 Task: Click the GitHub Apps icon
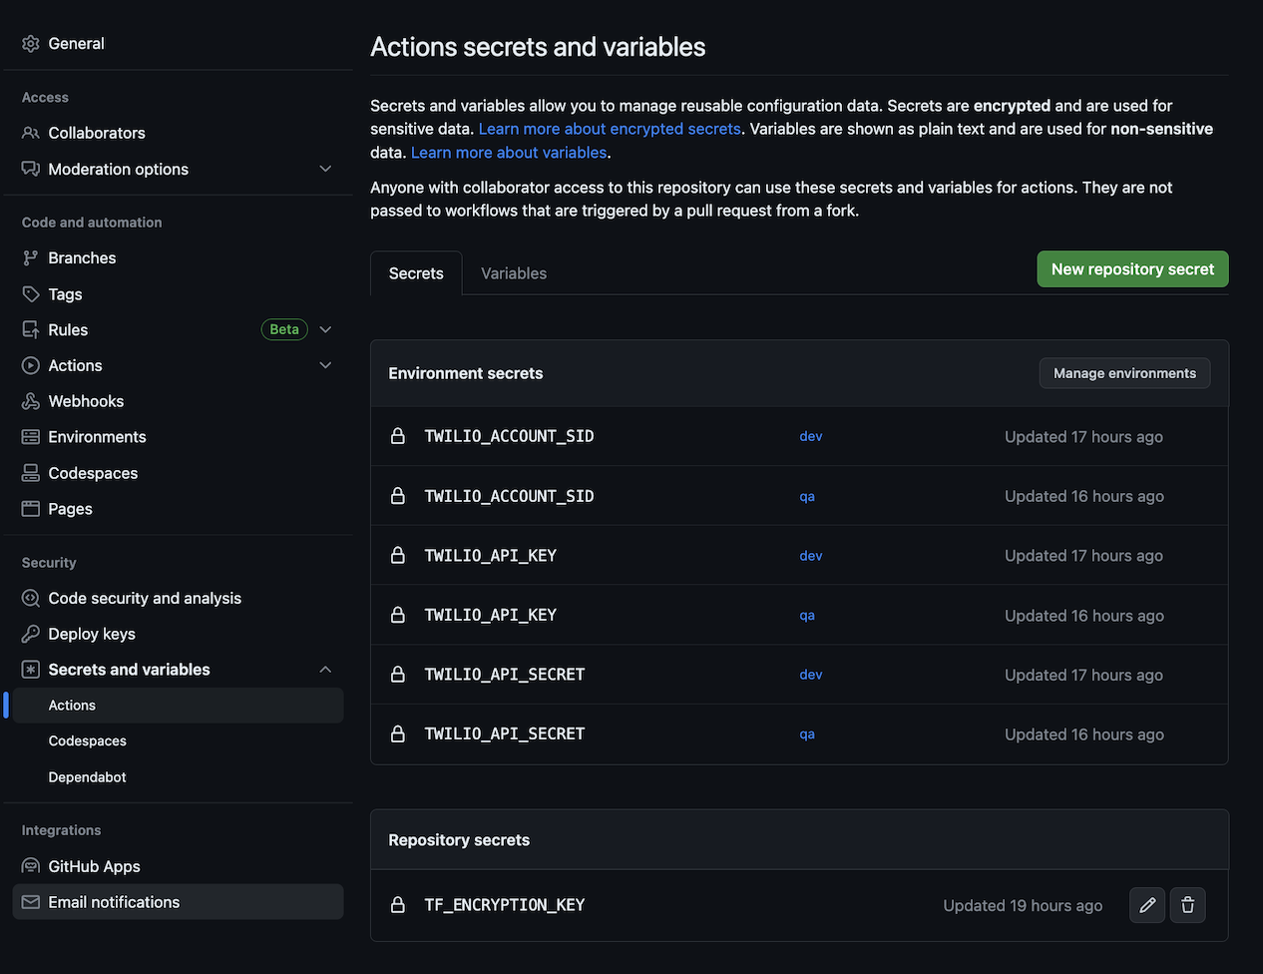coord(31,866)
